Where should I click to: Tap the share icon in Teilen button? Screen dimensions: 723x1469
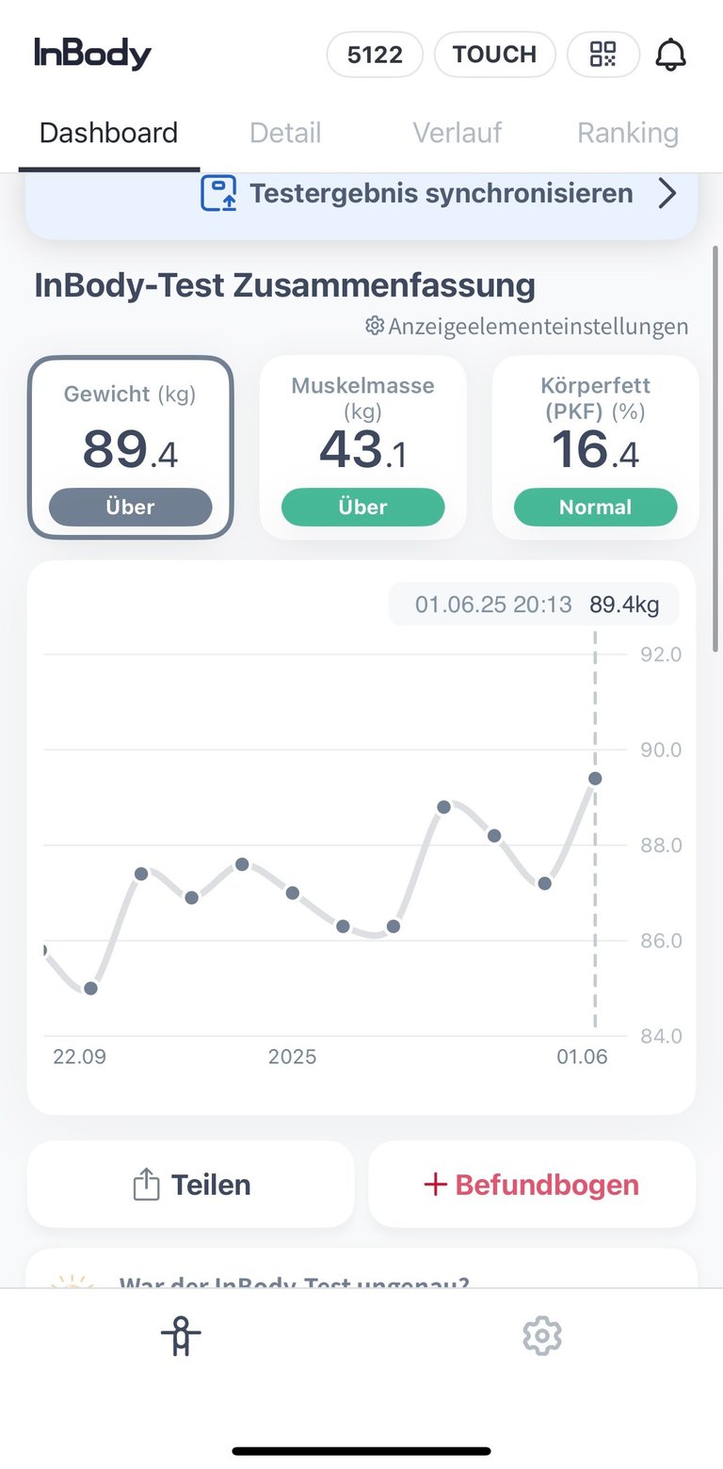[x=146, y=1184]
